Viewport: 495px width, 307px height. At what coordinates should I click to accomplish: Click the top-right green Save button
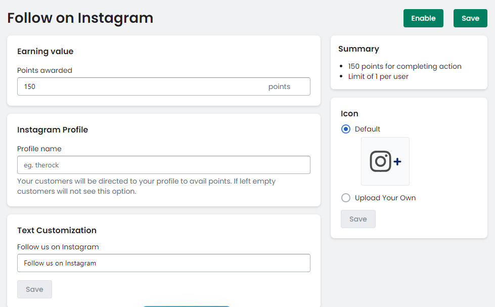coord(470,18)
